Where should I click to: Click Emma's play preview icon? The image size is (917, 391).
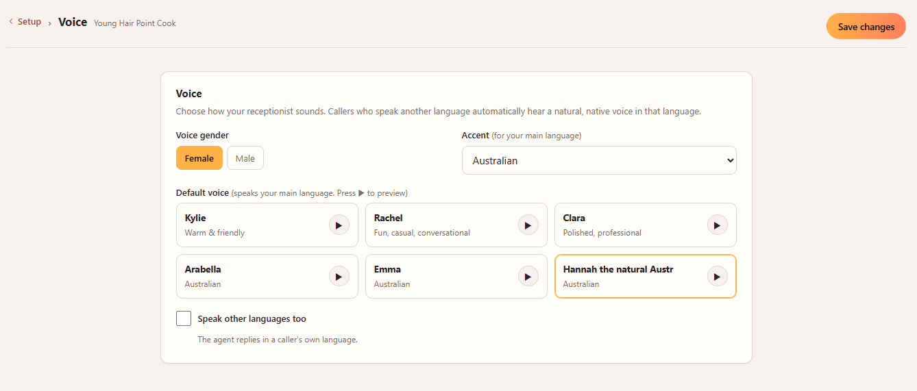click(528, 276)
